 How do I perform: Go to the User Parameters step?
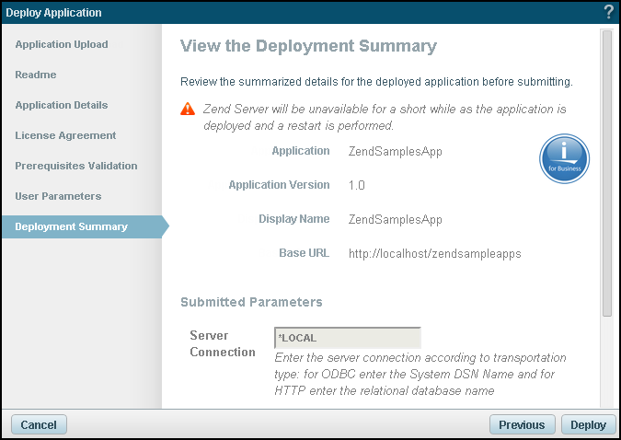point(58,196)
